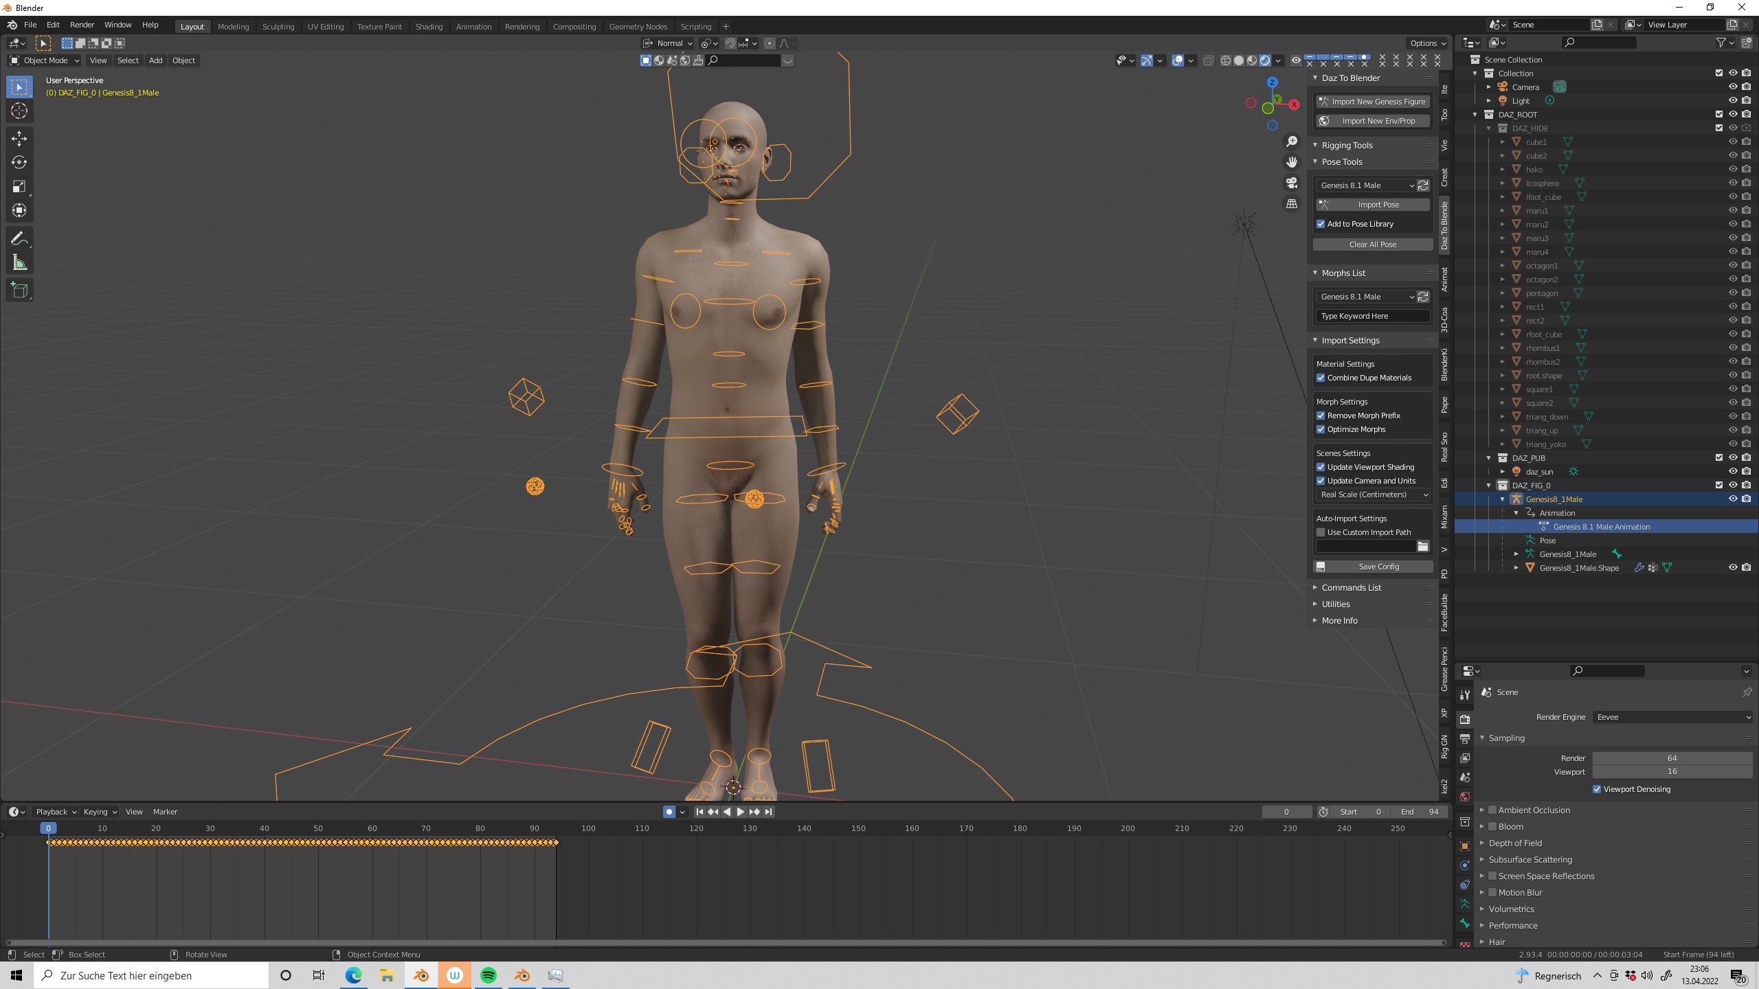Jump to the end frame
The height and width of the screenshot is (989, 1759).
pos(769,812)
